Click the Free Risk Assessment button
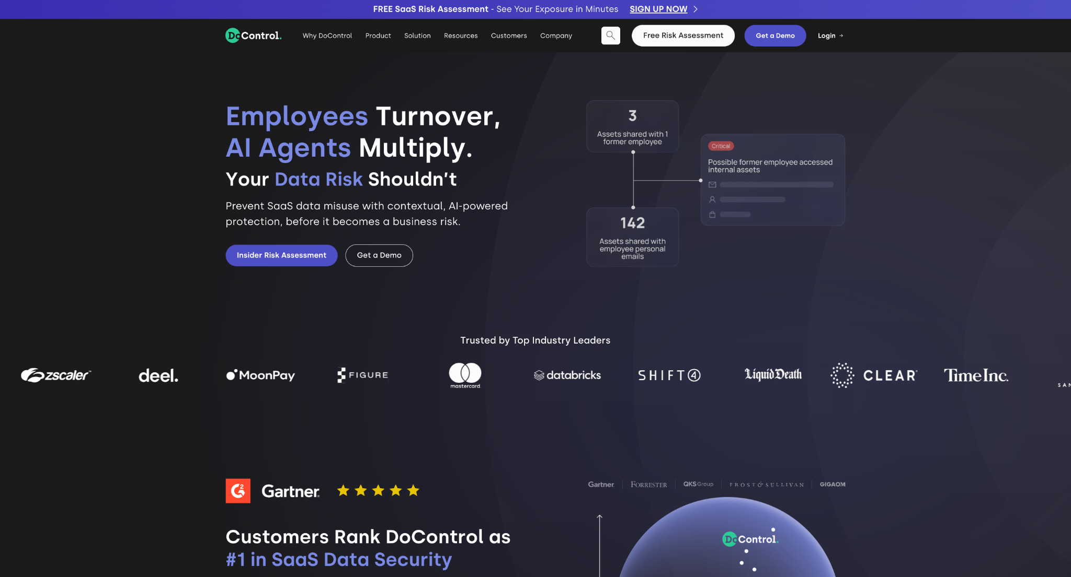1071x577 pixels. 683,36
